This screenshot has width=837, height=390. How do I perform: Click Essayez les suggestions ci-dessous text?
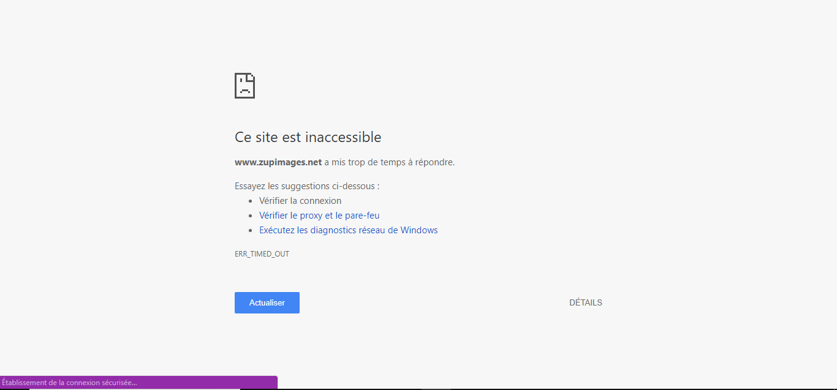coord(307,186)
